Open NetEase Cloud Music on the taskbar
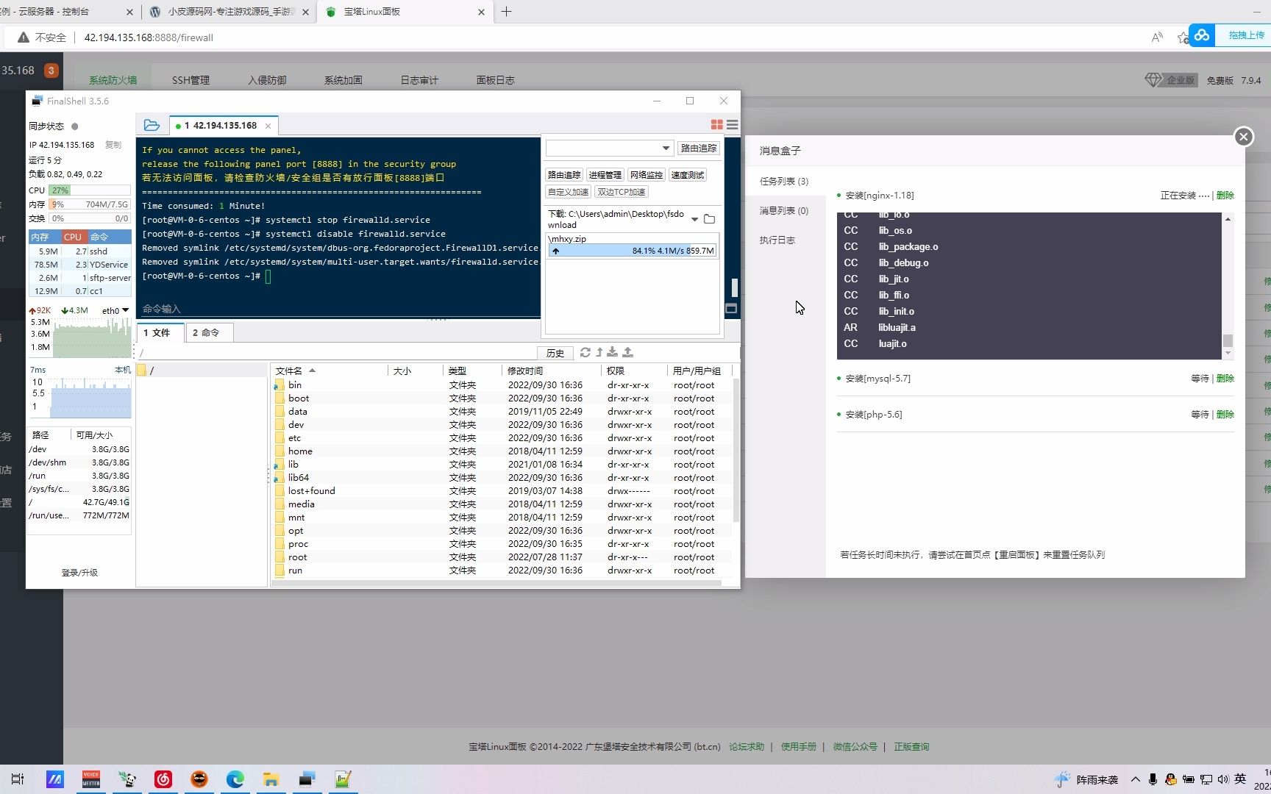This screenshot has width=1271, height=794. click(x=163, y=779)
